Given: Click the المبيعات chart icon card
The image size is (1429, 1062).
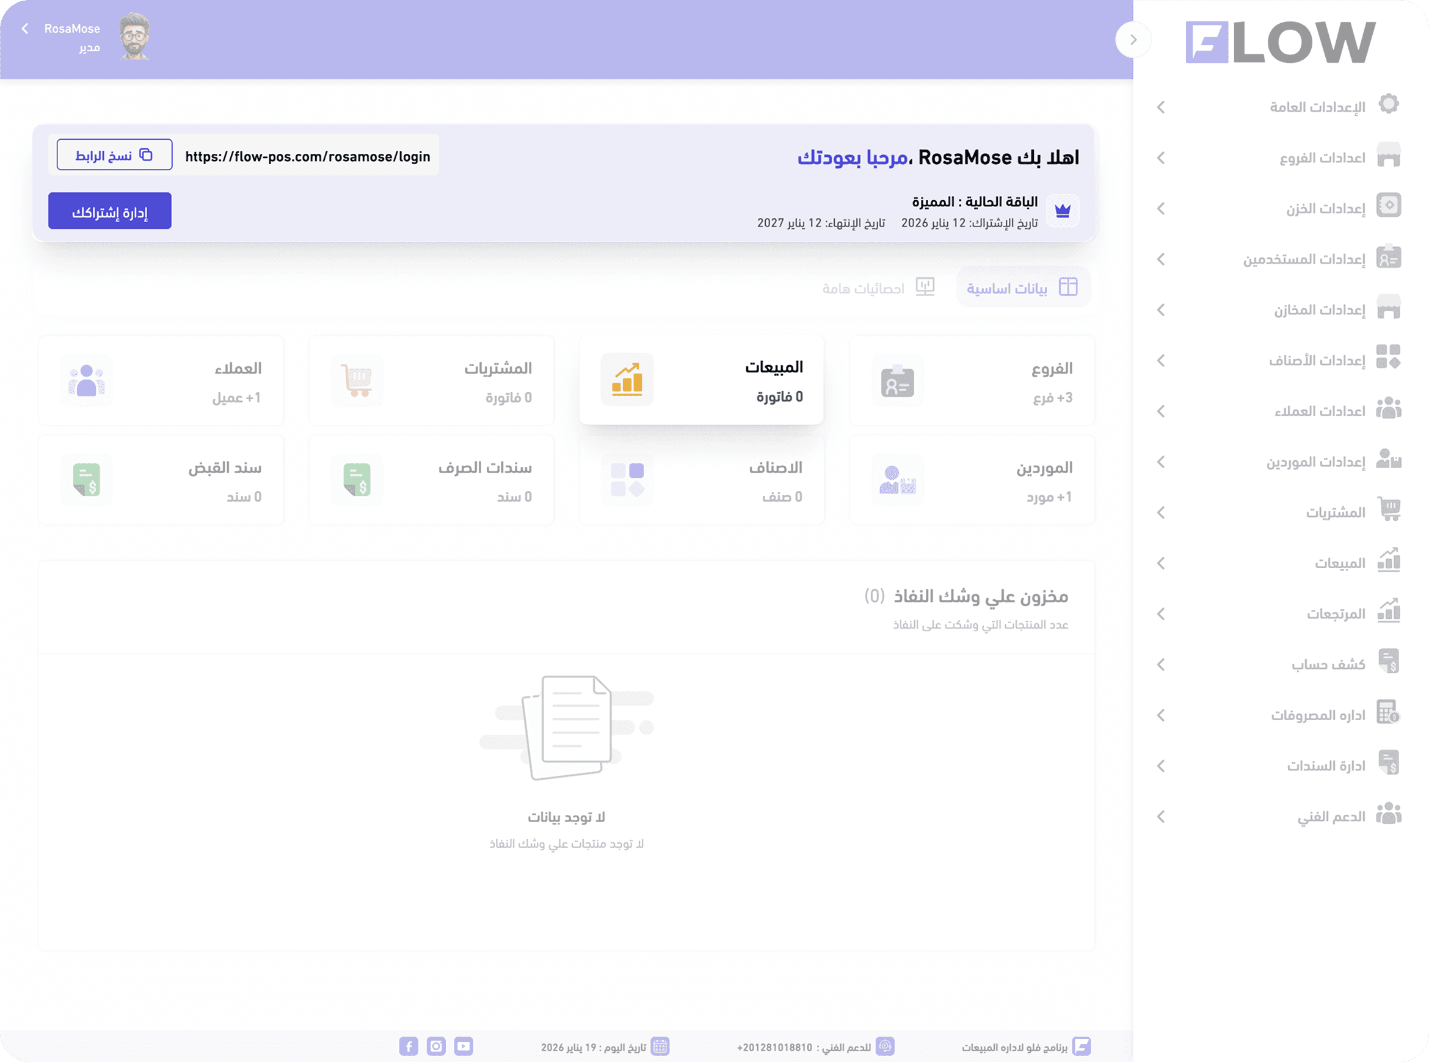Looking at the screenshot, I should [627, 379].
